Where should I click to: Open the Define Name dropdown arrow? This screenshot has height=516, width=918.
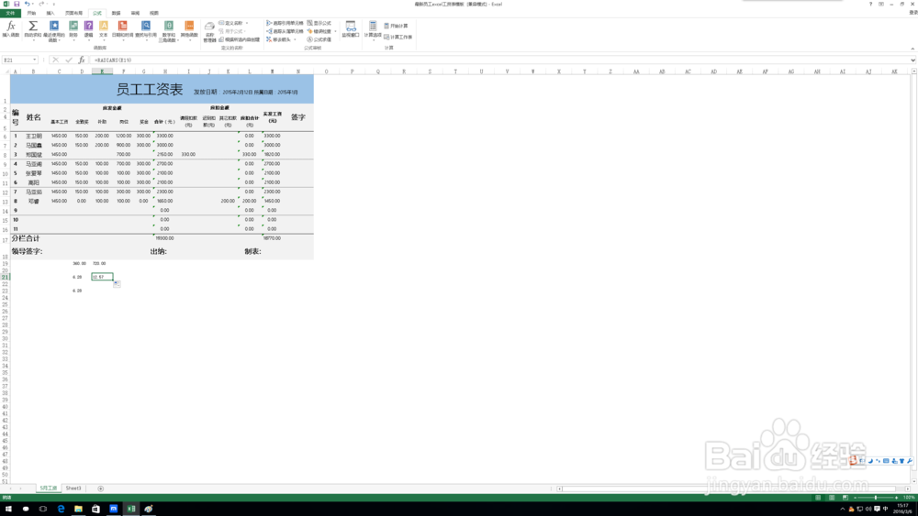246,24
